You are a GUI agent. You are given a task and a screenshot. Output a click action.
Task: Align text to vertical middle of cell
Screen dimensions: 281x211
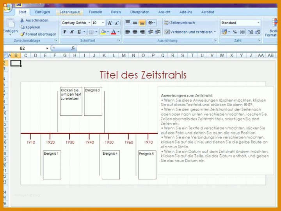135,23
